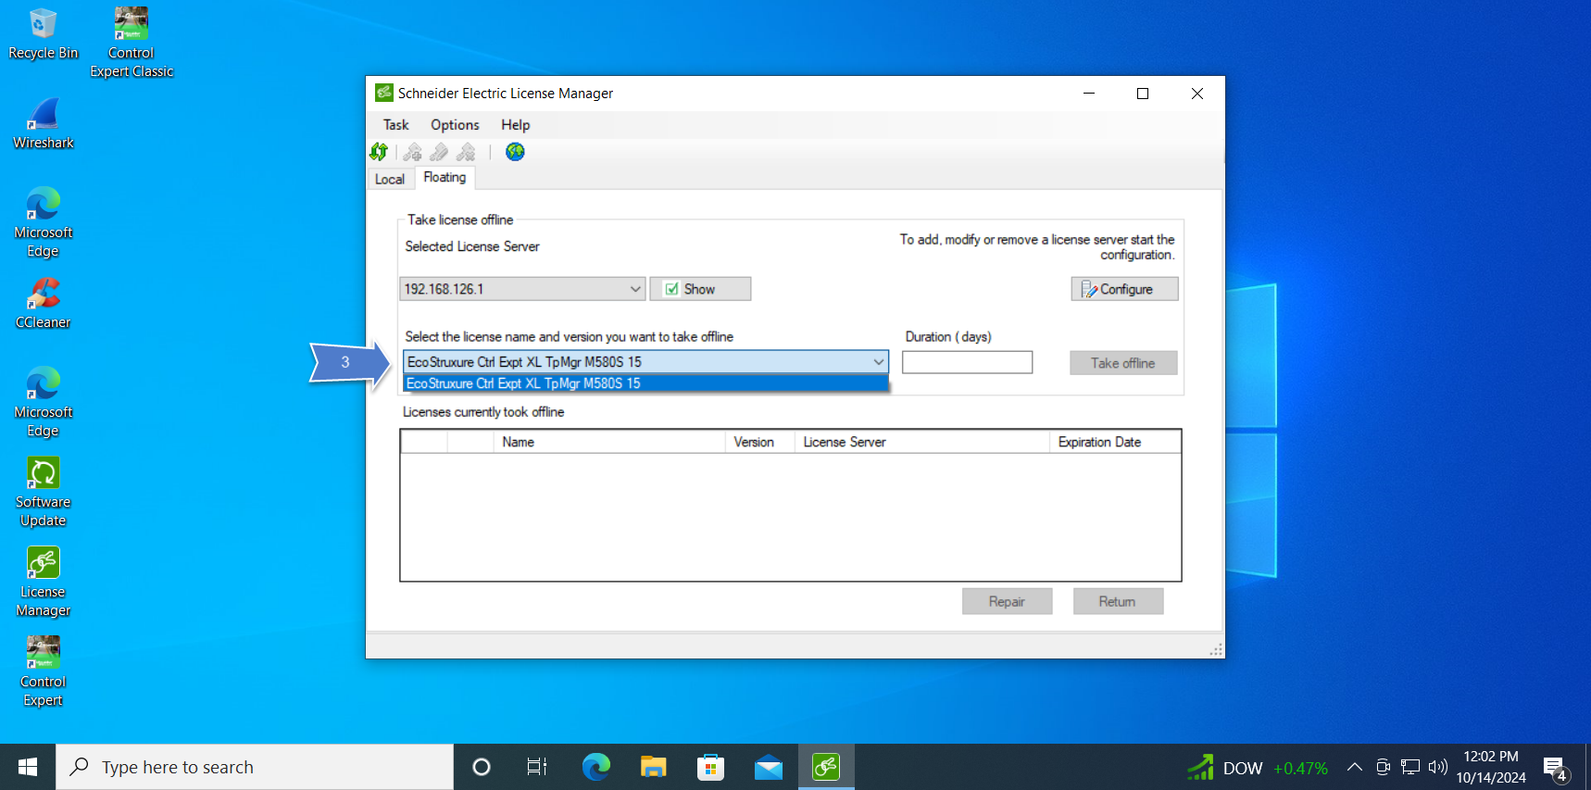Open the volume speaker tray icon

pos(1438,767)
